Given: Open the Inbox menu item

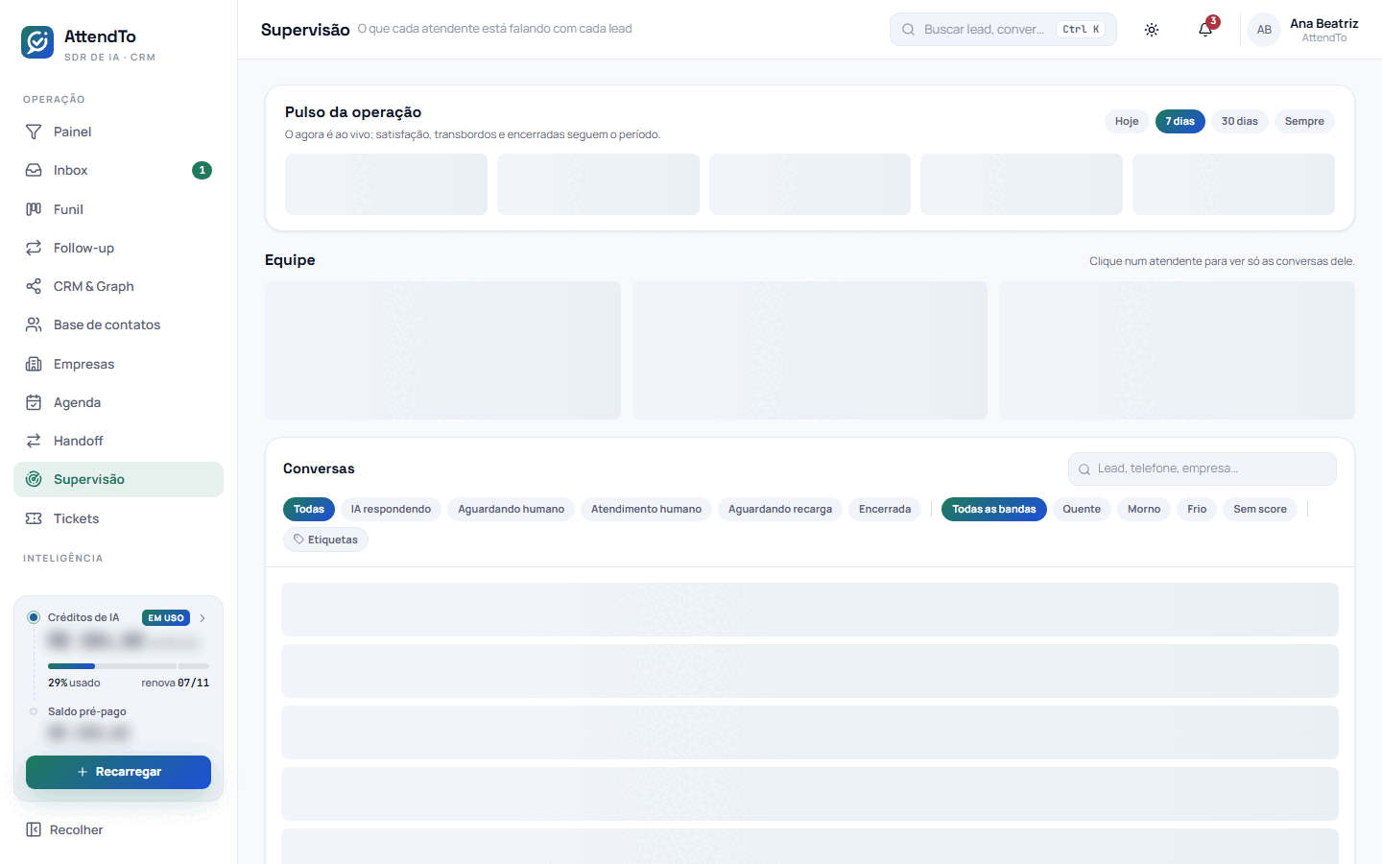Looking at the screenshot, I should click(x=118, y=170).
